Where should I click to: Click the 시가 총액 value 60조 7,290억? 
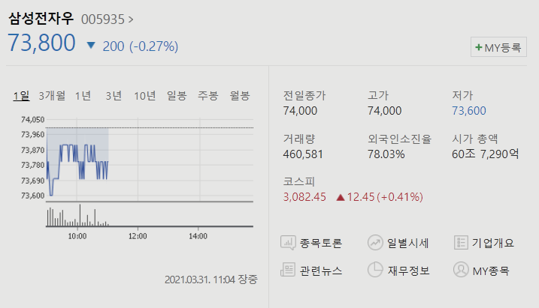point(486,154)
